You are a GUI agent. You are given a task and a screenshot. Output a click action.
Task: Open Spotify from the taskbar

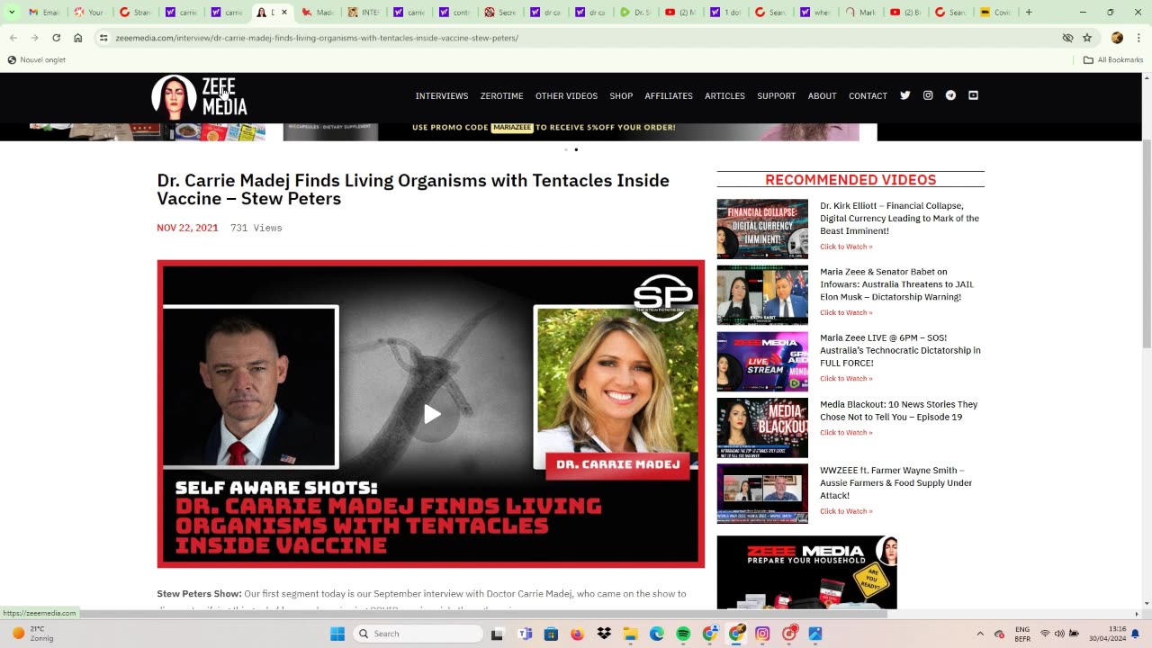pos(683,634)
